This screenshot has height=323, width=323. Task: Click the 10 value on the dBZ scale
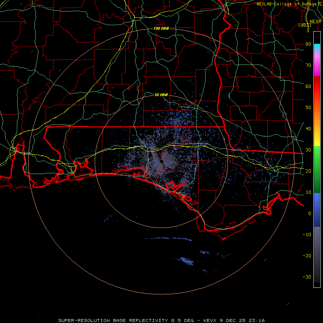point(308,192)
